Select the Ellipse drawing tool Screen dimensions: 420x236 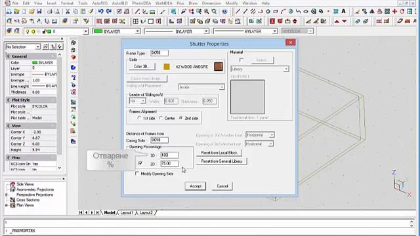pyautogui.click(x=306, y=12)
